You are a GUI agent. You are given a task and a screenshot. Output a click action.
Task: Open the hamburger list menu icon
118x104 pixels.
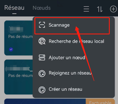click(x=86, y=9)
